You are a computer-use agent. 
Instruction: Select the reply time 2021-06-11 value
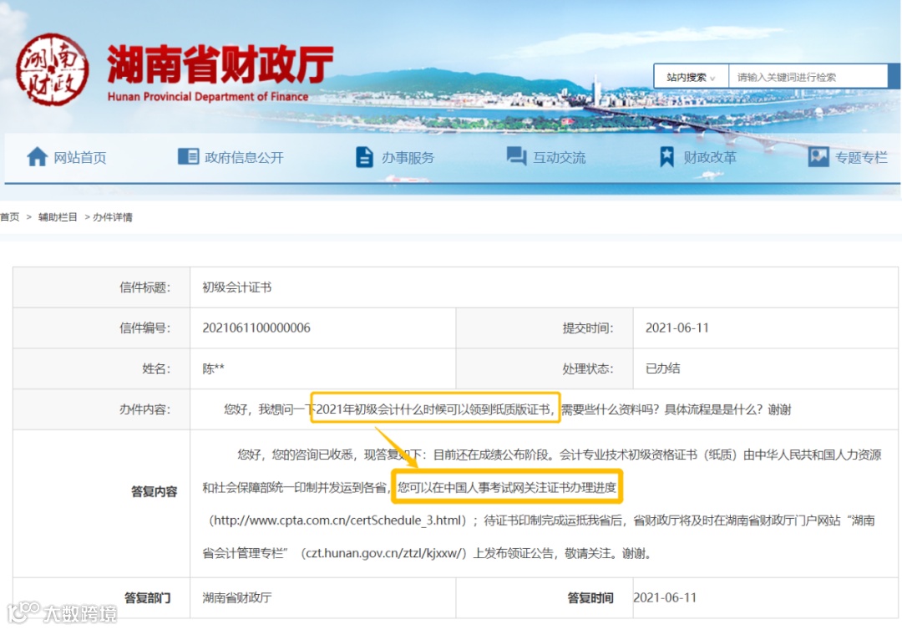point(665,597)
